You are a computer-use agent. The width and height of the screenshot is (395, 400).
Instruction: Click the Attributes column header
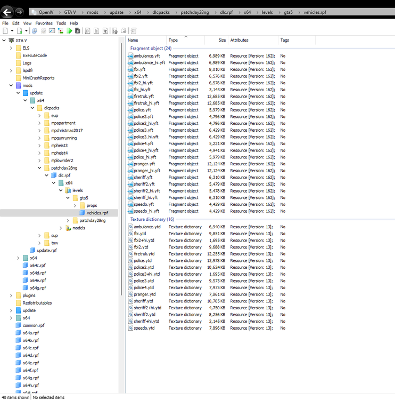[x=253, y=40]
